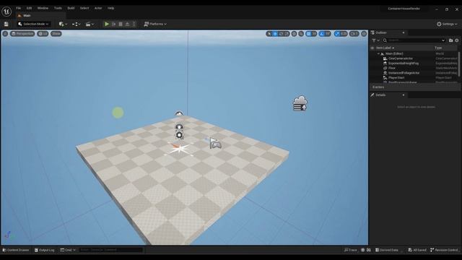This screenshot has width=462, height=260.
Task: Click the viewport Show flags button
Action: point(56,34)
